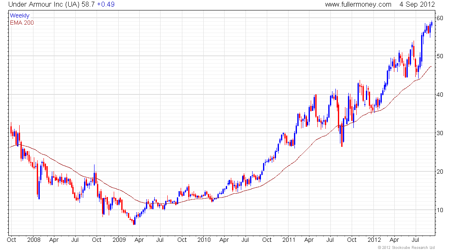Click the '2009' year label on time axis
Image resolution: width=460 pixels, height=251 pixels.
pos(119,240)
